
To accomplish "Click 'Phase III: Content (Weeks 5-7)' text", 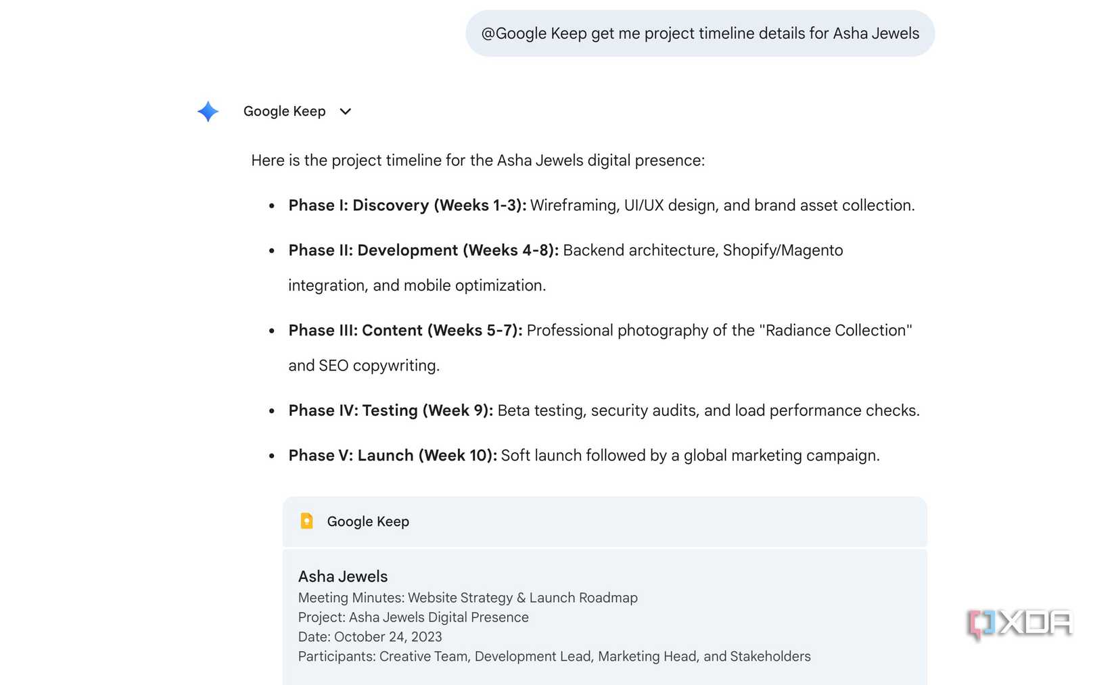I will point(405,330).
